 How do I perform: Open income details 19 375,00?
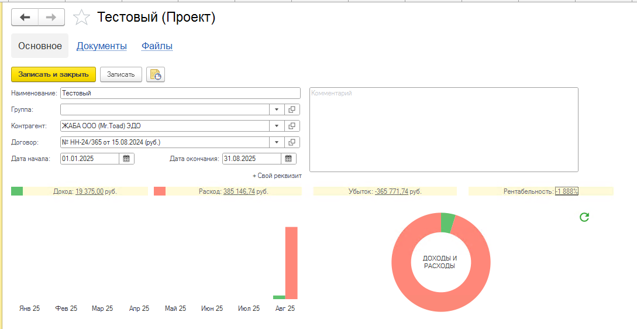pos(89,191)
